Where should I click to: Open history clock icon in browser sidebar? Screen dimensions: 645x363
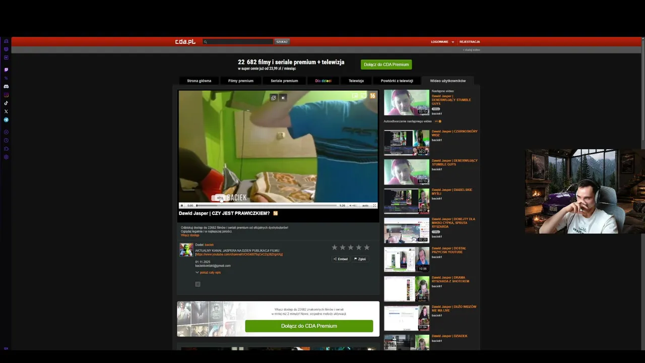click(6, 140)
